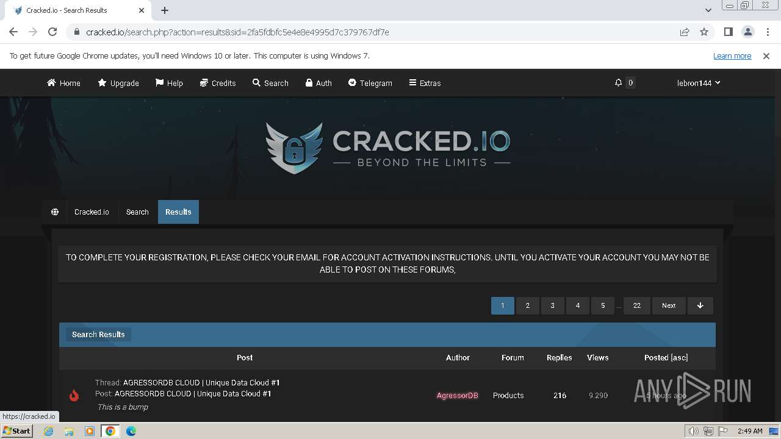The height and width of the screenshot is (439, 781).
Task: Open media player from taskbar
Action: click(90, 431)
